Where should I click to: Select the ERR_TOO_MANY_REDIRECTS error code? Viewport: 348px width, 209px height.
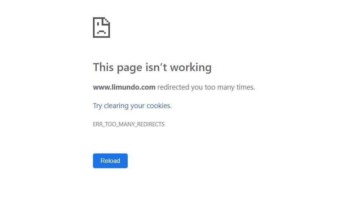click(x=129, y=124)
